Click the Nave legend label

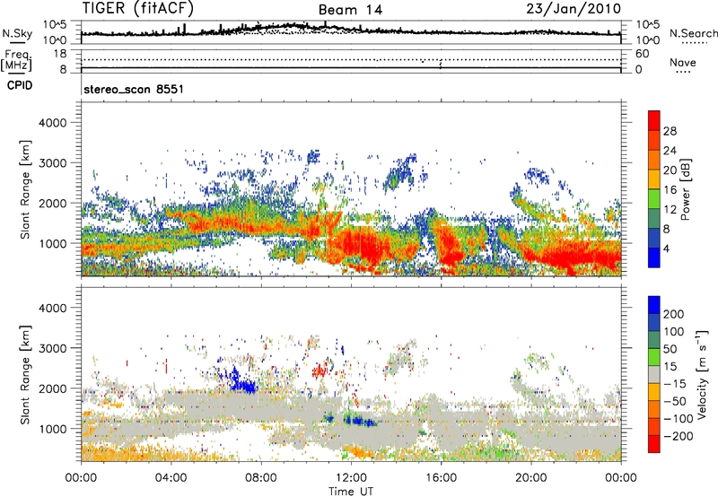[682, 63]
